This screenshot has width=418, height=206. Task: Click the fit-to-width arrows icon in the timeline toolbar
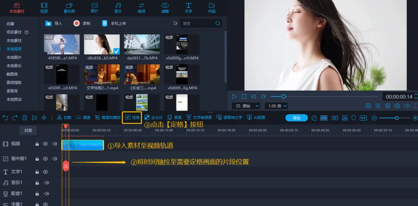(x=363, y=118)
